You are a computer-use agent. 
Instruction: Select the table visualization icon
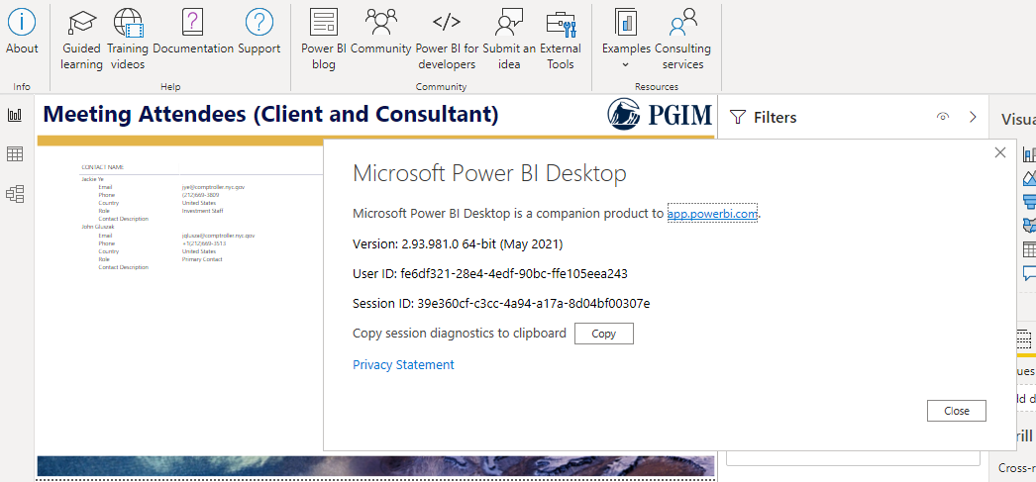point(1029,249)
